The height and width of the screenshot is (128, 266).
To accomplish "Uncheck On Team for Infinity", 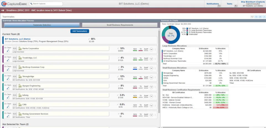I will [x=8, y=98].
